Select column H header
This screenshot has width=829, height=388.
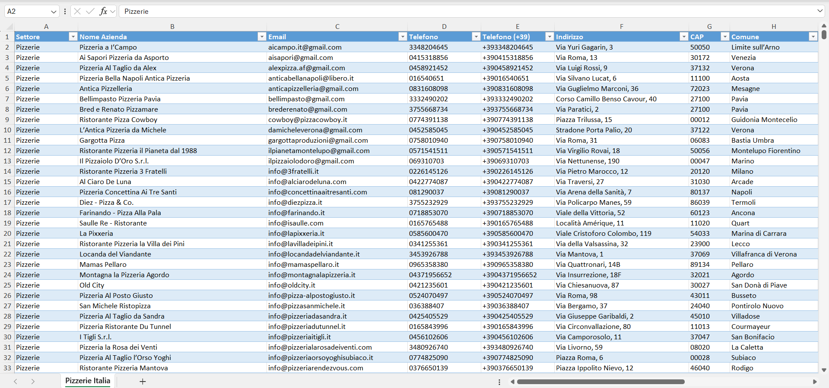pyautogui.click(x=774, y=26)
